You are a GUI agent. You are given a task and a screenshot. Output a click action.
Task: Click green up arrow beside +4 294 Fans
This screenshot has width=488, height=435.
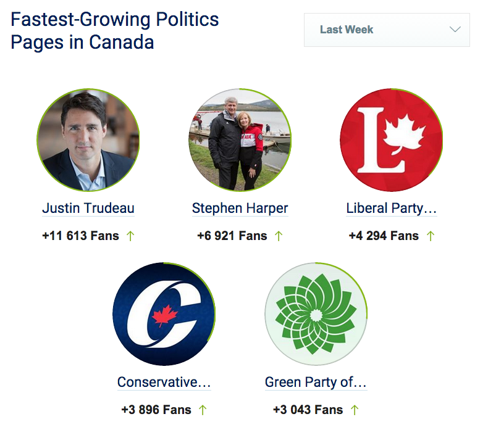click(431, 236)
